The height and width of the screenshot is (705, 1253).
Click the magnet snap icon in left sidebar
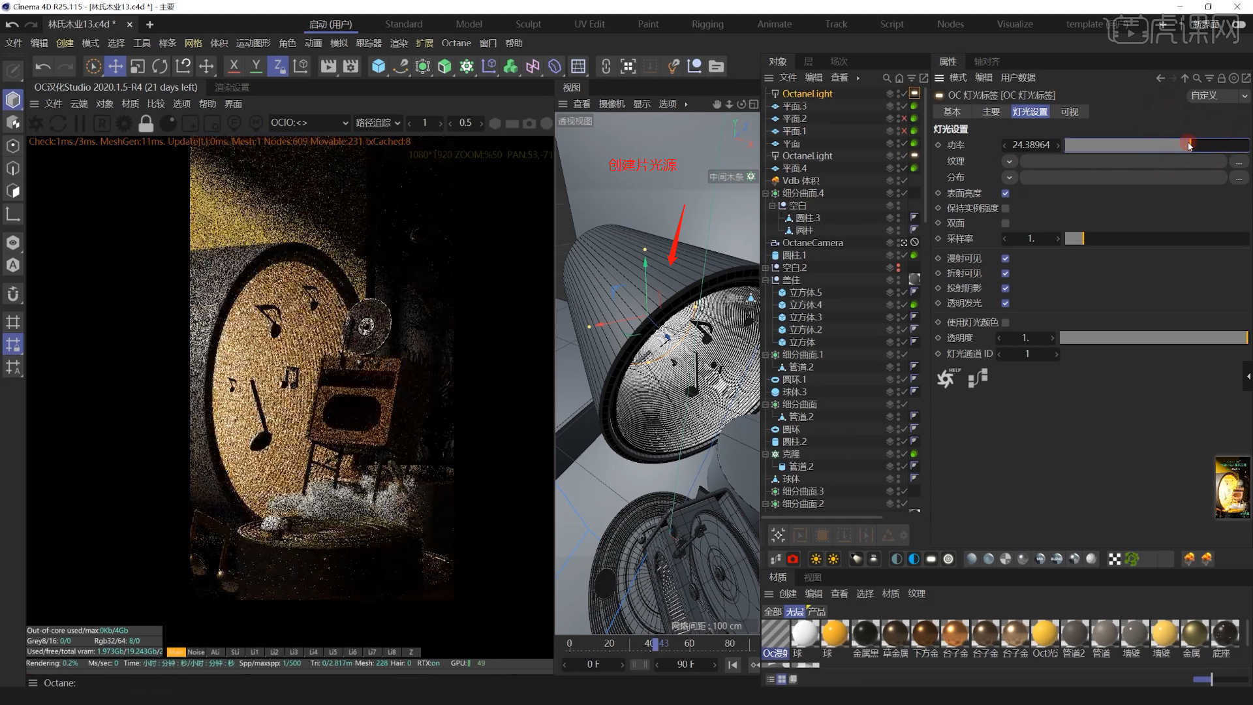click(13, 294)
